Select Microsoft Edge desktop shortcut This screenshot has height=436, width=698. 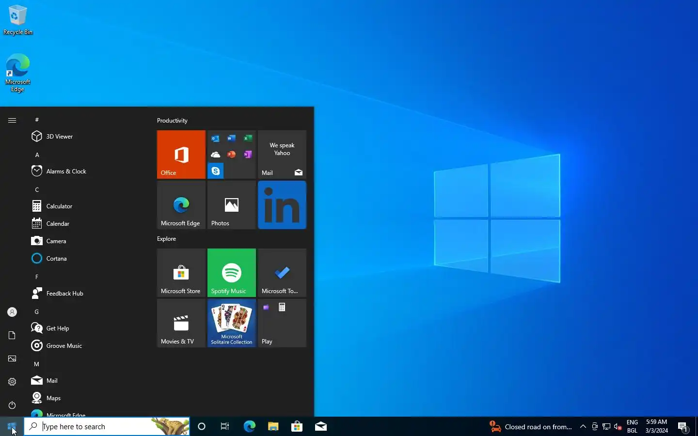tap(18, 73)
